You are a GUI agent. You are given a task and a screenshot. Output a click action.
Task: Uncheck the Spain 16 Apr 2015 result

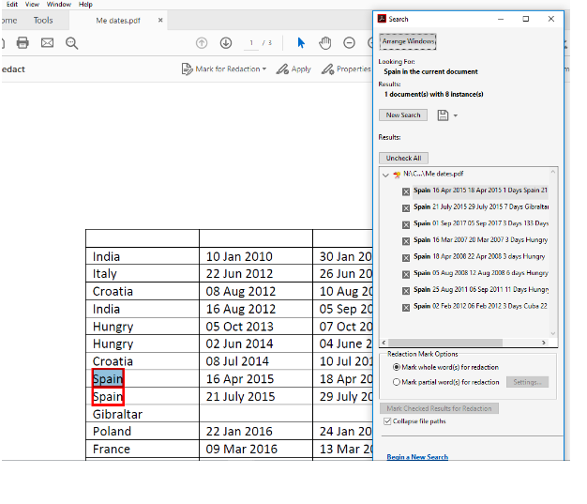click(405, 191)
